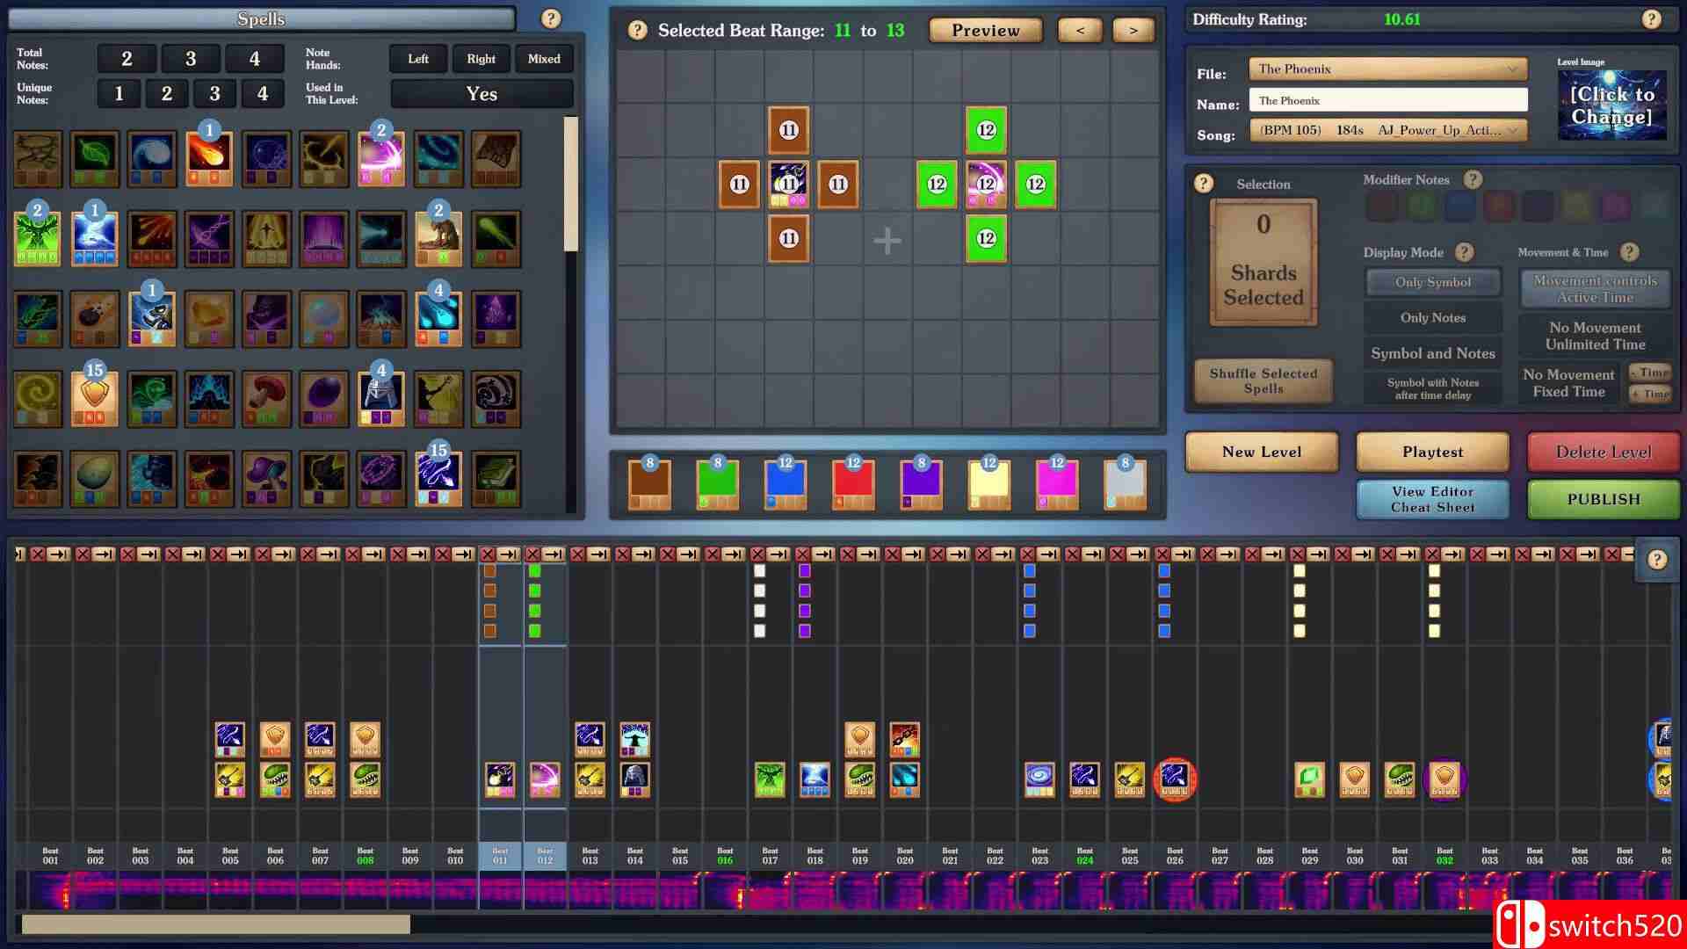The image size is (1687, 949).
Task: Click the level Name input field
Action: (x=1387, y=100)
